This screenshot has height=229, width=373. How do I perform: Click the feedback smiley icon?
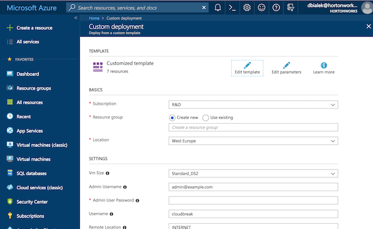pyautogui.click(x=261, y=8)
